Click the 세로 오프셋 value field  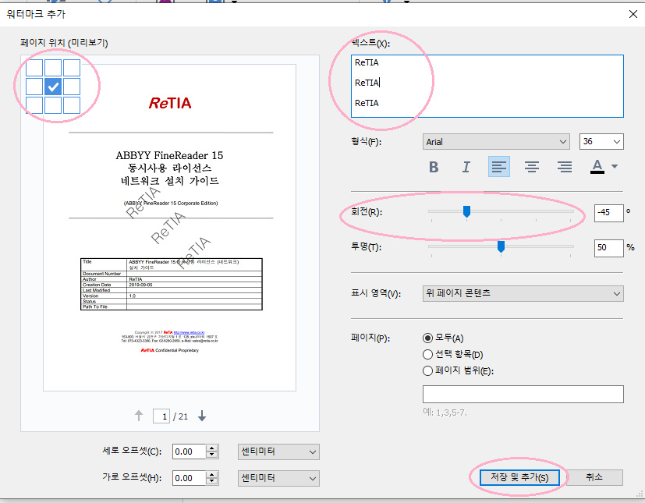tap(190, 452)
